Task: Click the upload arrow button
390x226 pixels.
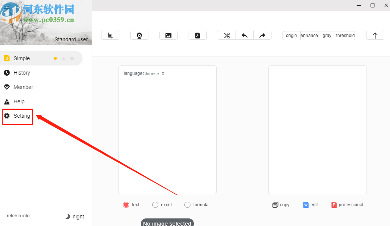Action: 375,35
